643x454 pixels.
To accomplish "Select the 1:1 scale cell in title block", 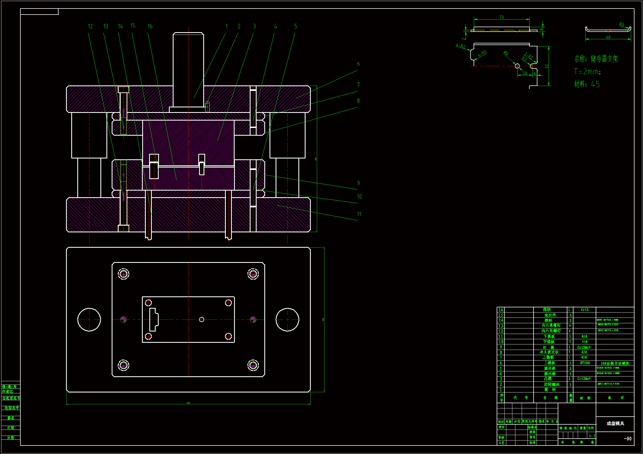I will (592, 436).
